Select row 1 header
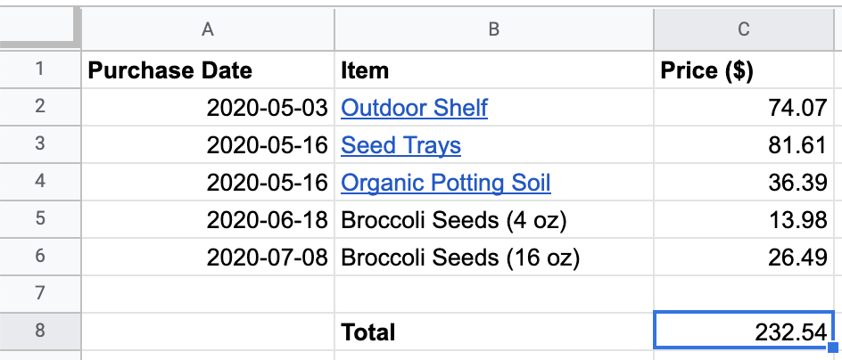Screen dimensions: 842x360 pos(40,70)
